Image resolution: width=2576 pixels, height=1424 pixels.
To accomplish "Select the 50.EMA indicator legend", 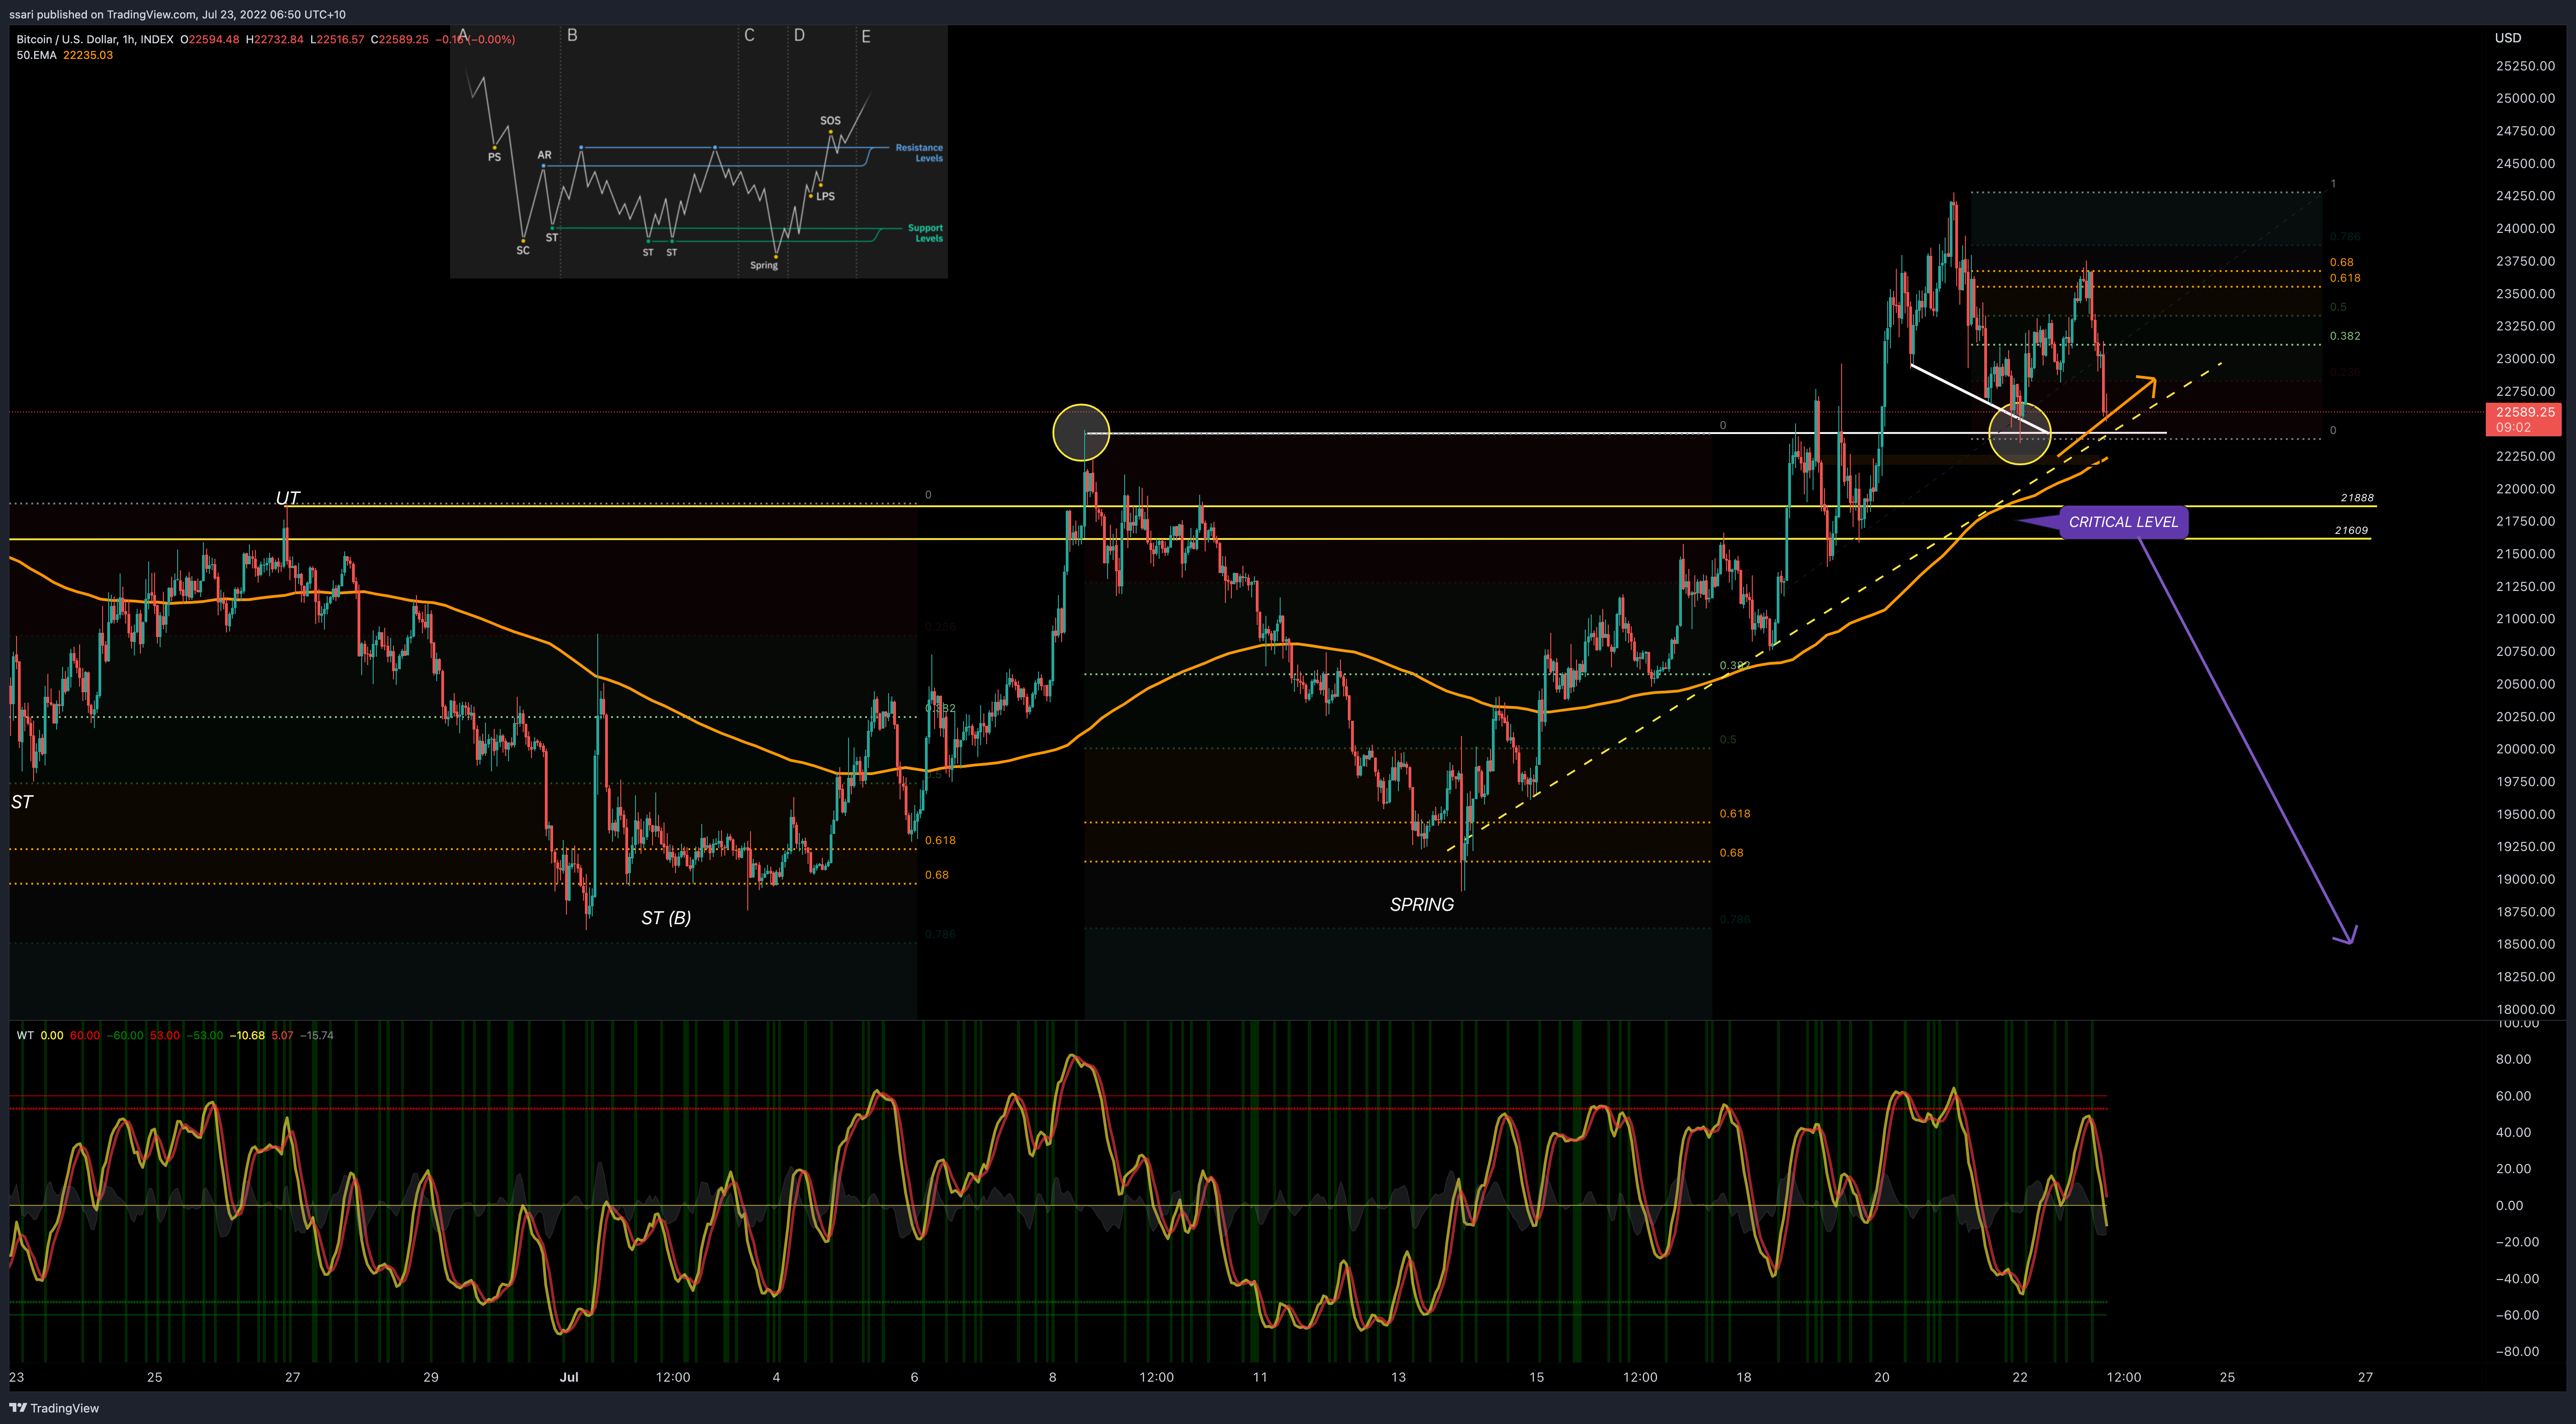I will [36, 55].
